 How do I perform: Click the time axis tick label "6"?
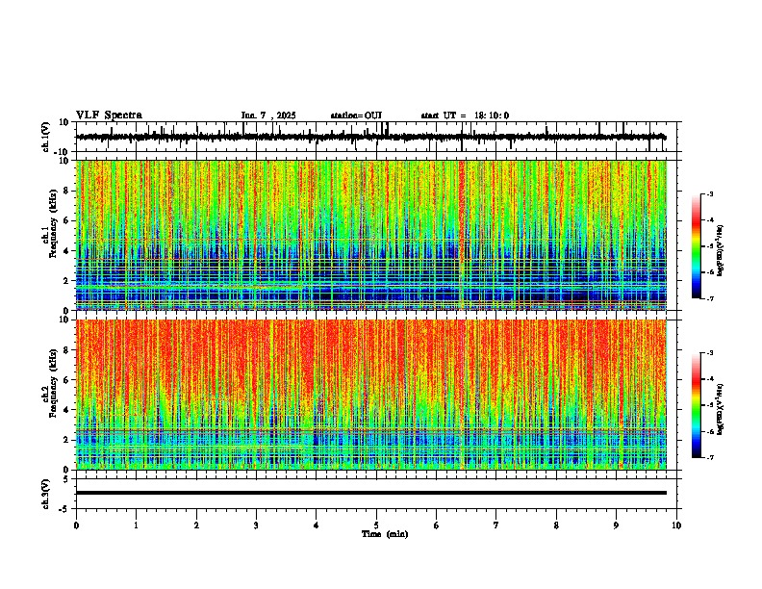tap(437, 525)
